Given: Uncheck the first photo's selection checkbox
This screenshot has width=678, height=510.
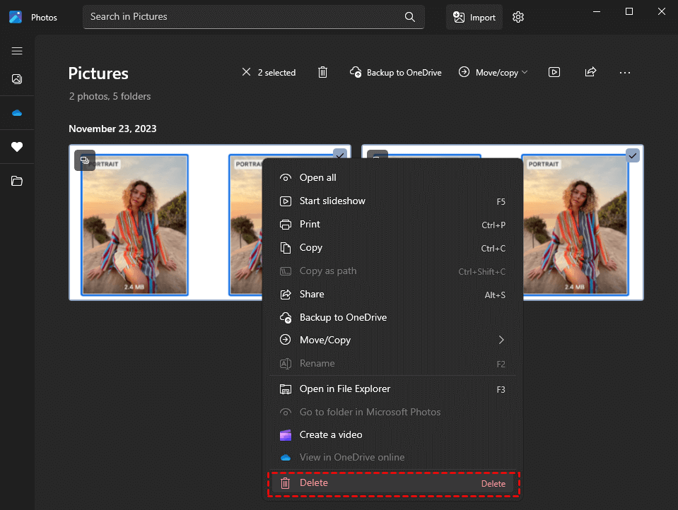Looking at the screenshot, I should (339, 155).
